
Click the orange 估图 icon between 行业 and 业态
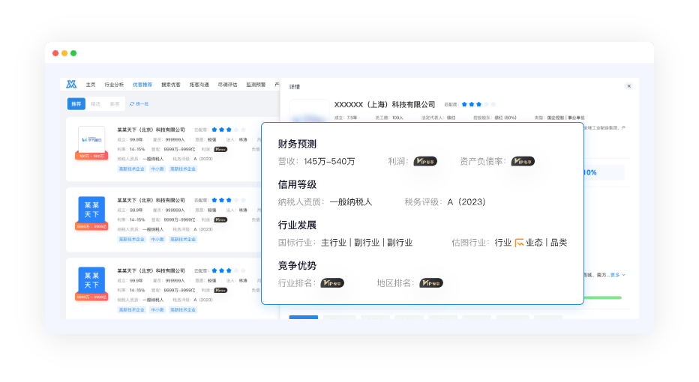tap(519, 243)
